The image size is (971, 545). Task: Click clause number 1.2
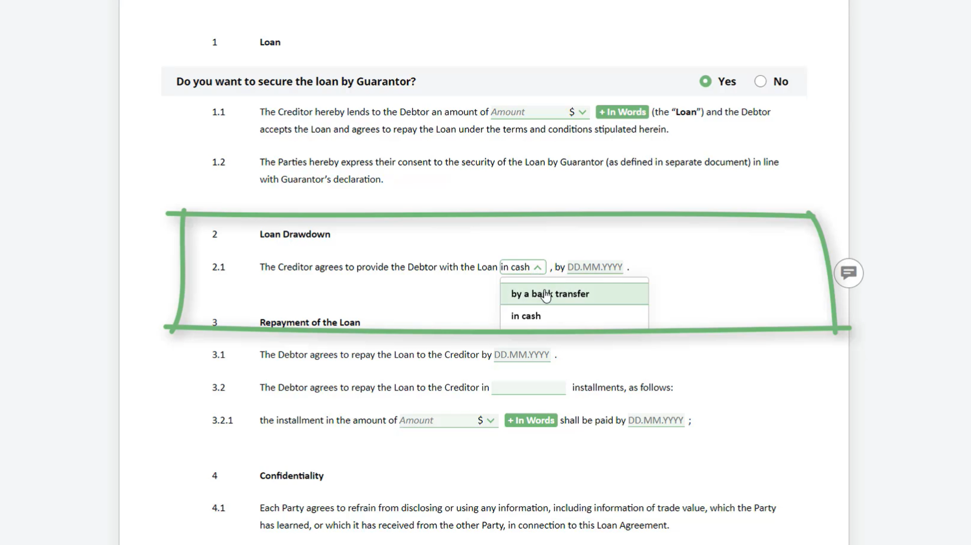(218, 162)
